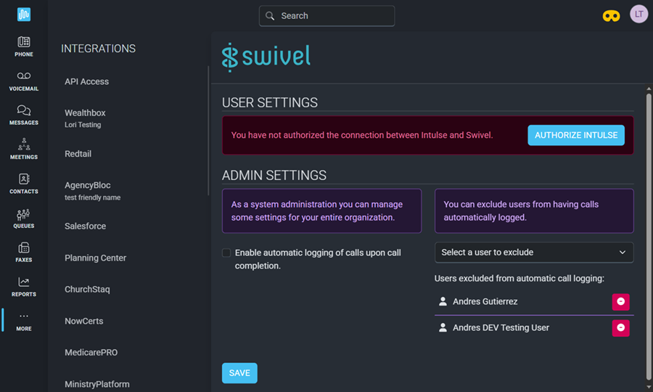Remove Andres DEV Testing User exclusion
This screenshot has height=392, width=653.
point(620,328)
